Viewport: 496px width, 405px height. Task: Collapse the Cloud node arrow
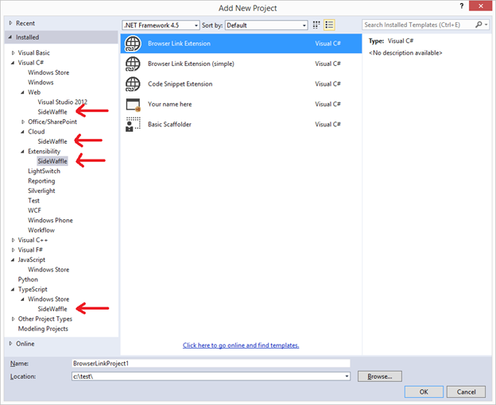click(x=22, y=132)
